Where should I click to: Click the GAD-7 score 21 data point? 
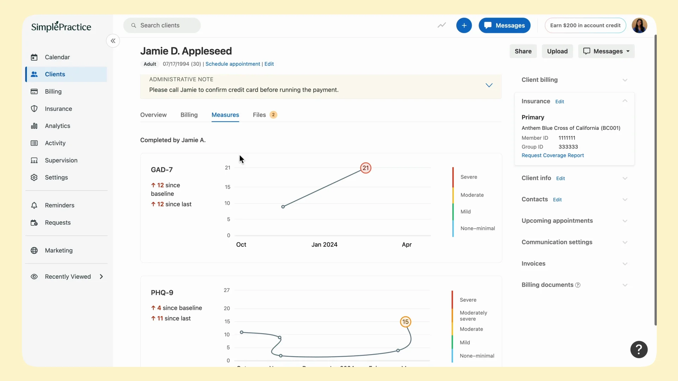365,168
